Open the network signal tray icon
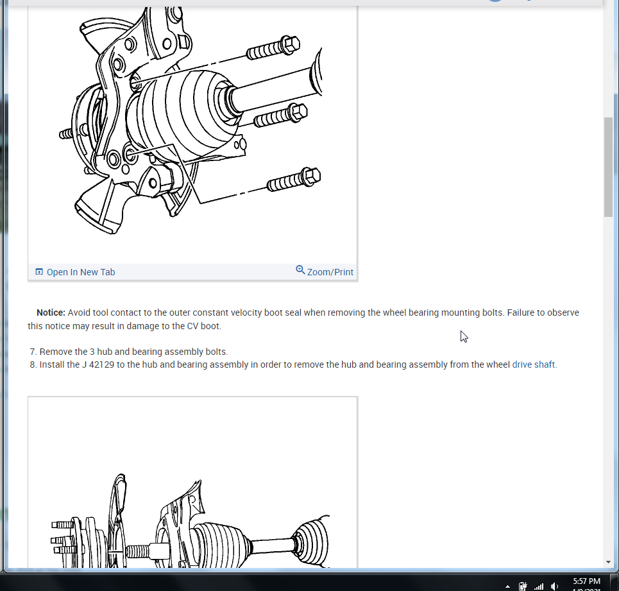The height and width of the screenshot is (591, 619). 538,587
